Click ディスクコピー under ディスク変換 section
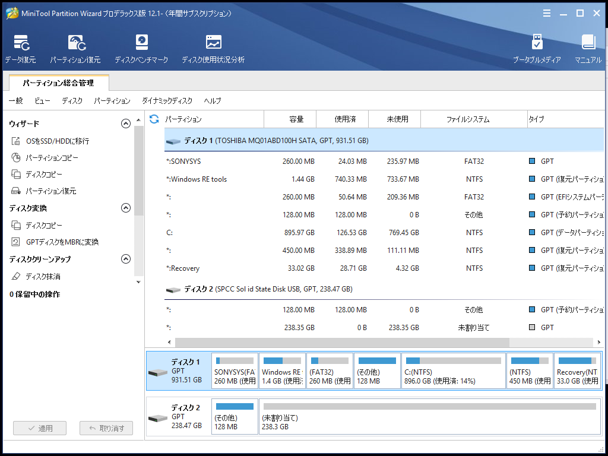The height and width of the screenshot is (456, 608). coord(37,225)
